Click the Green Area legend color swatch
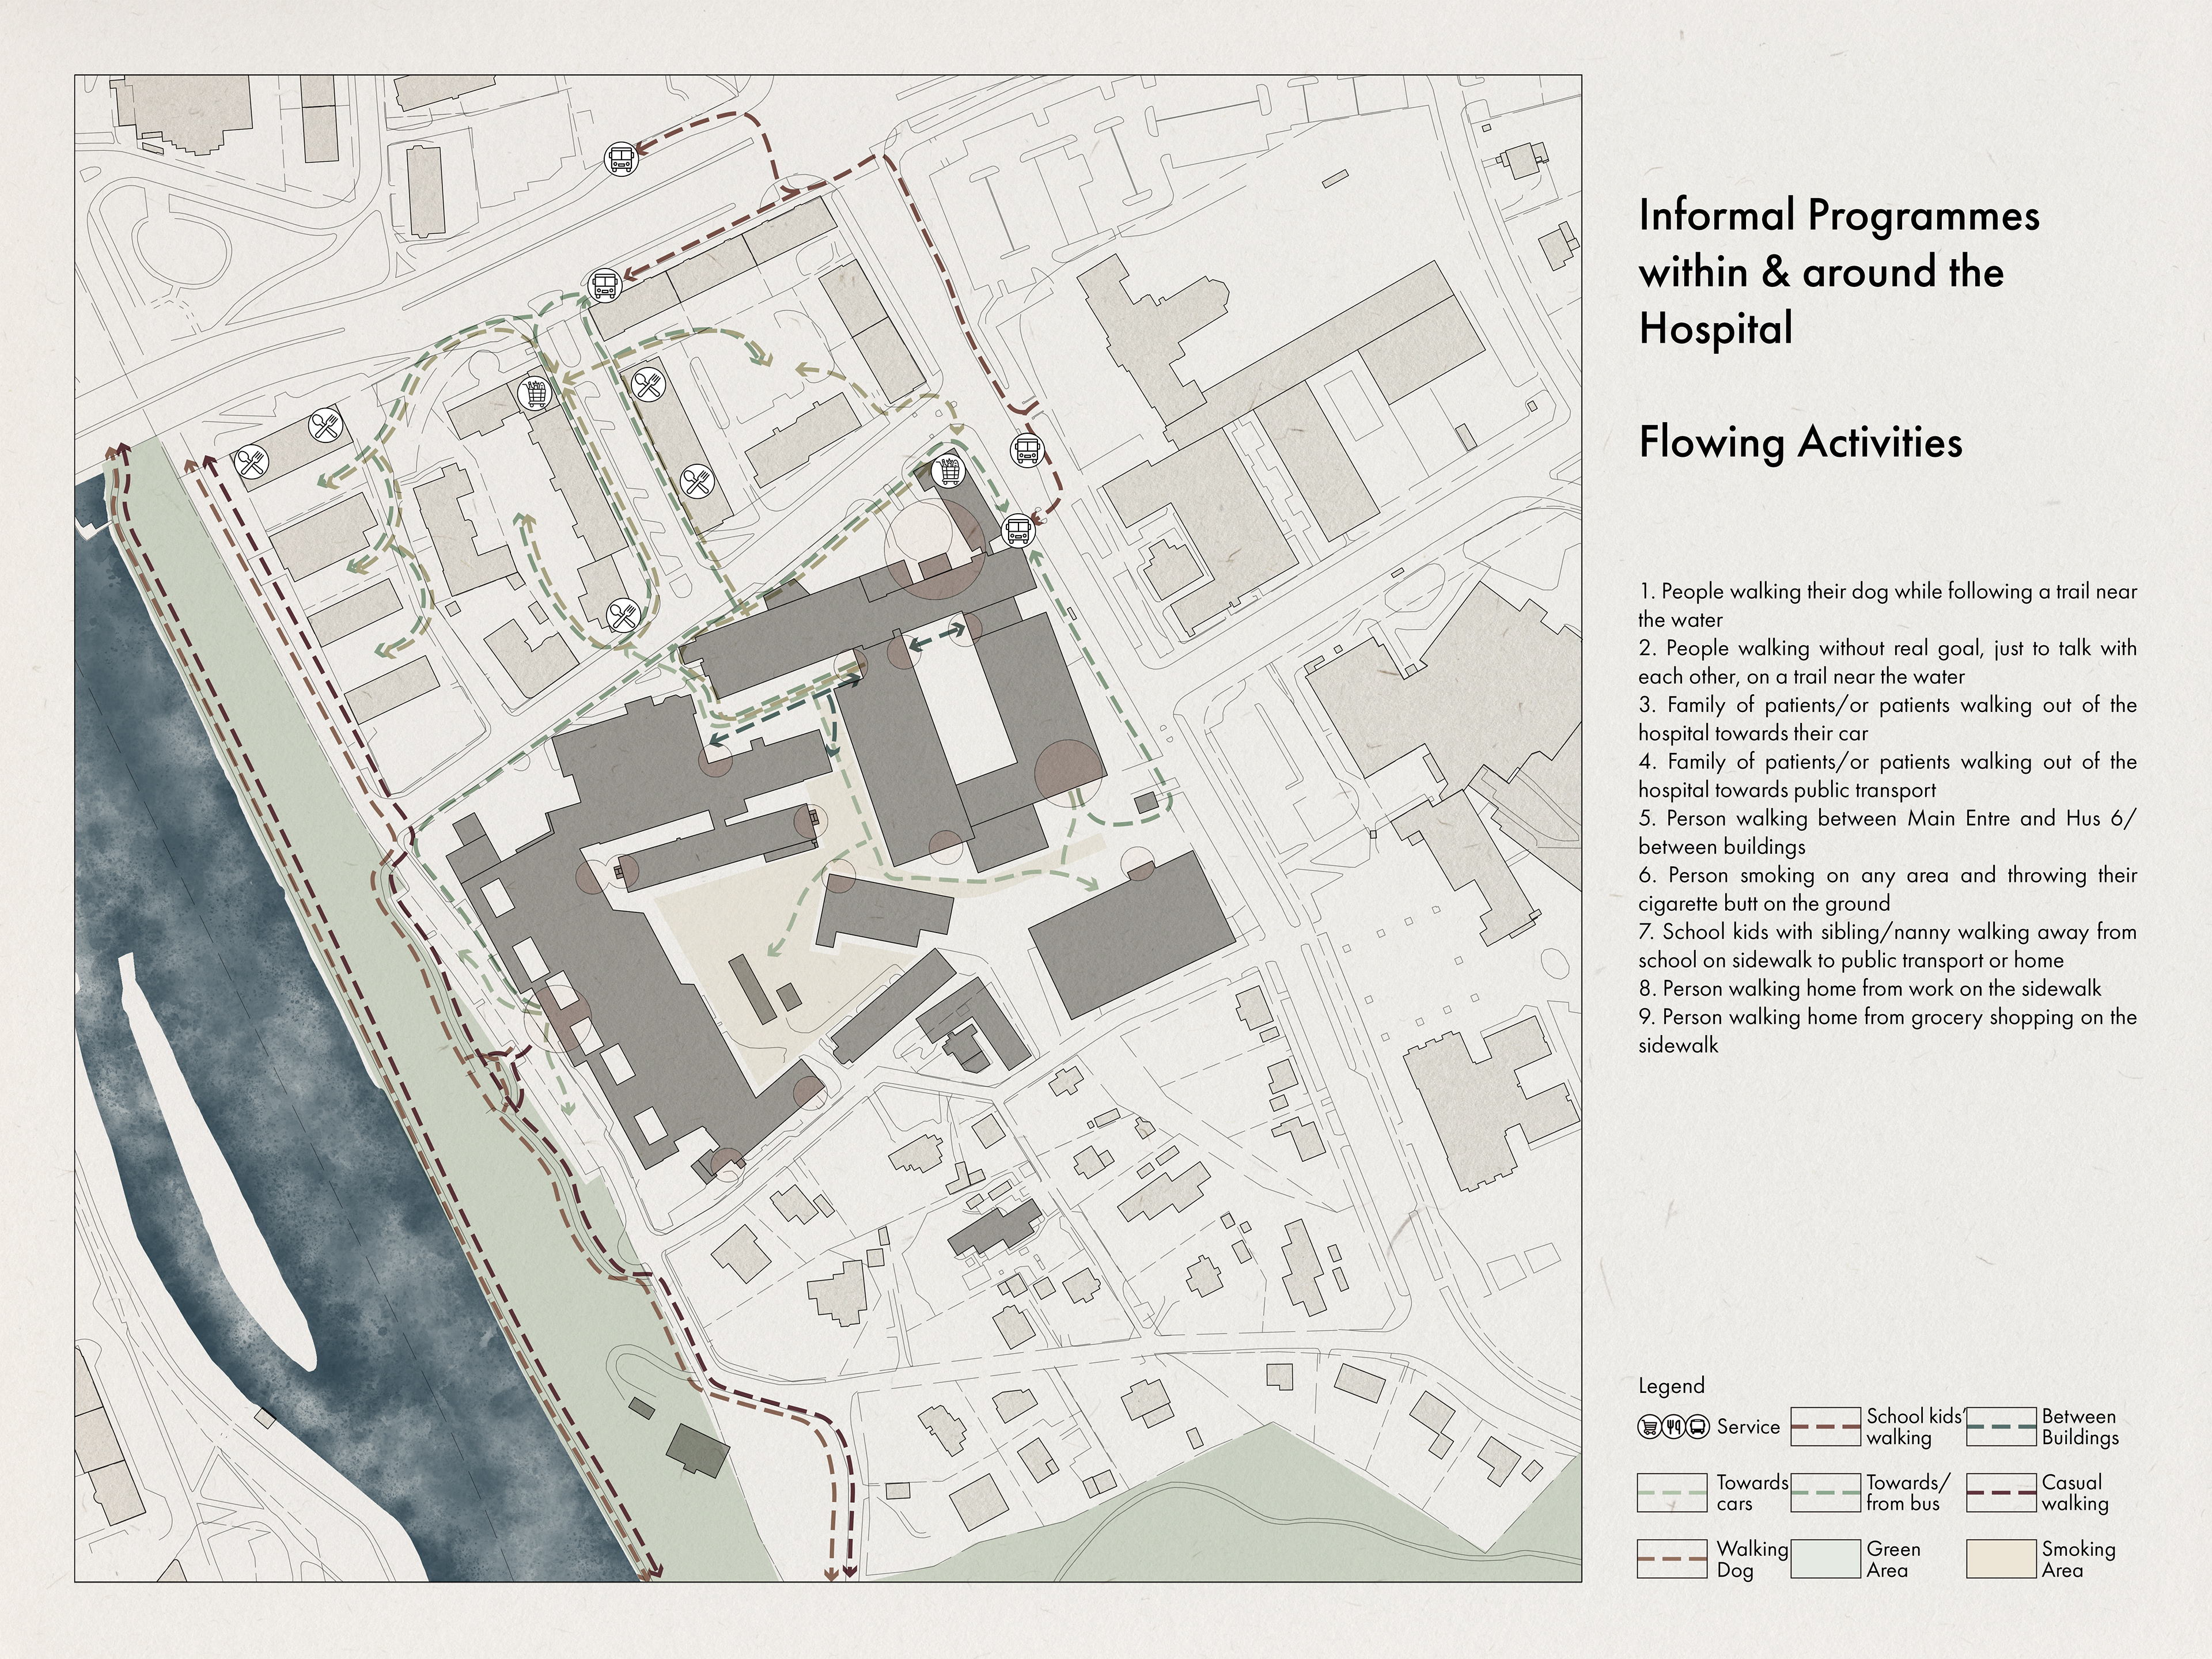This screenshot has height=1659, width=2212. pyautogui.click(x=1826, y=1559)
